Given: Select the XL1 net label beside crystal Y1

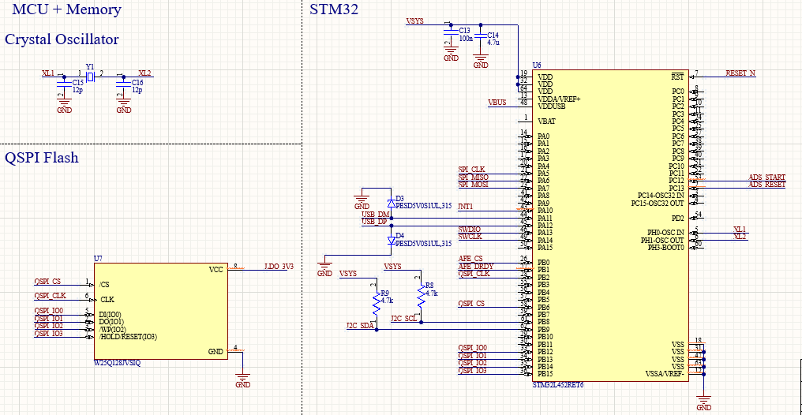Looking at the screenshot, I should pos(48,73).
